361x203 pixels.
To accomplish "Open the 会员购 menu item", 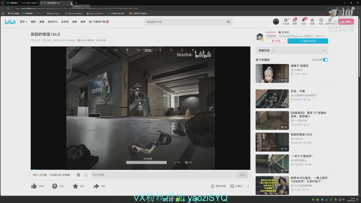I will (65, 22).
